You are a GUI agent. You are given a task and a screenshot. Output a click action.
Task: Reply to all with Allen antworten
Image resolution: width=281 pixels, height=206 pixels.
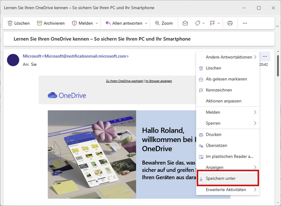click(124, 23)
